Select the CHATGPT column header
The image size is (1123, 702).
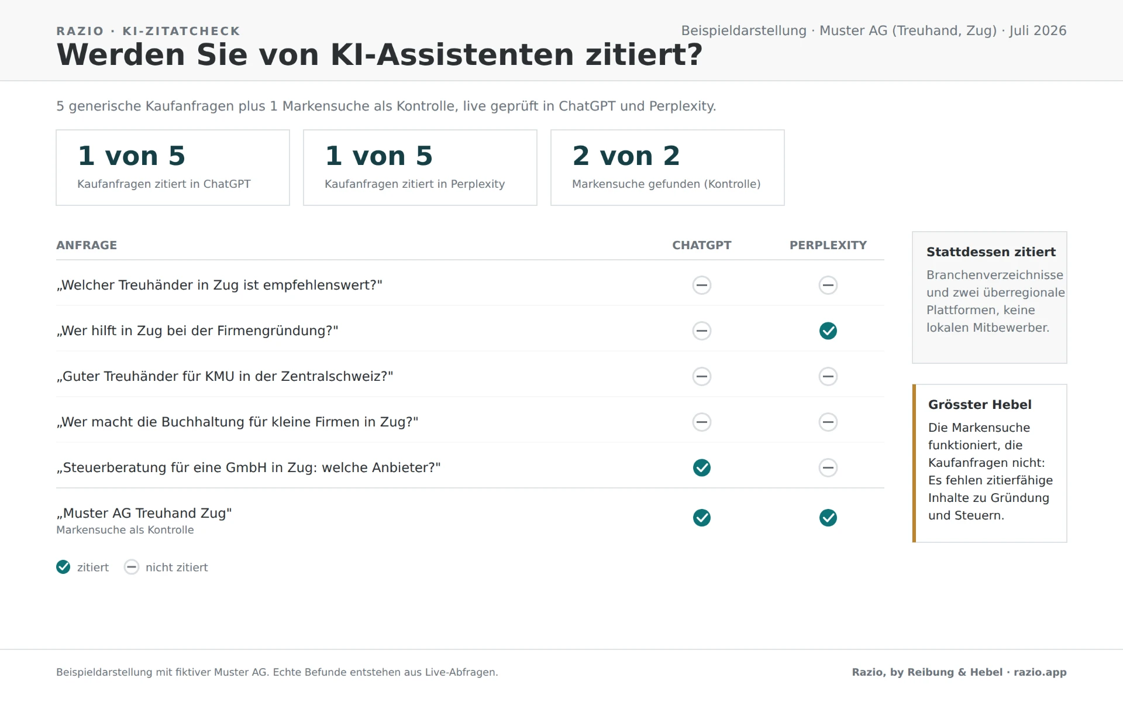coord(701,245)
